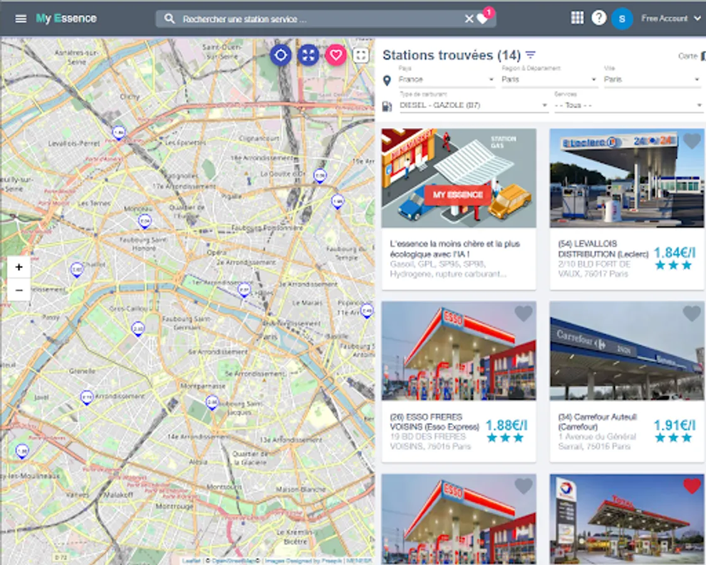This screenshot has height=565, width=706.
Task: Click the blue fit-to-markers map button
Action: coord(308,55)
